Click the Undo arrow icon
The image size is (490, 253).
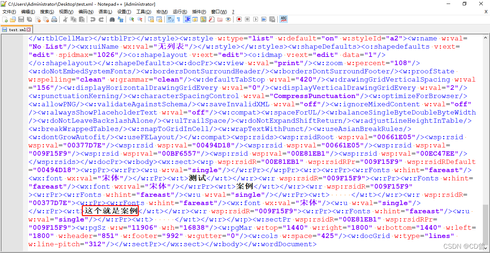pyautogui.click(x=93, y=19)
